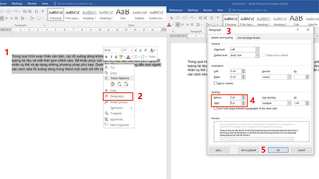Open the Outline level dropdown

pos(257,55)
